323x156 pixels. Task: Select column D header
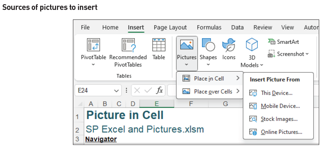[x=132, y=104]
